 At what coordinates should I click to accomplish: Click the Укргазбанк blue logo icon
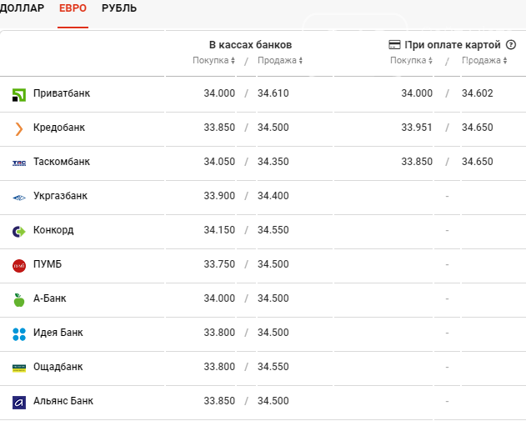click(x=19, y=198)
